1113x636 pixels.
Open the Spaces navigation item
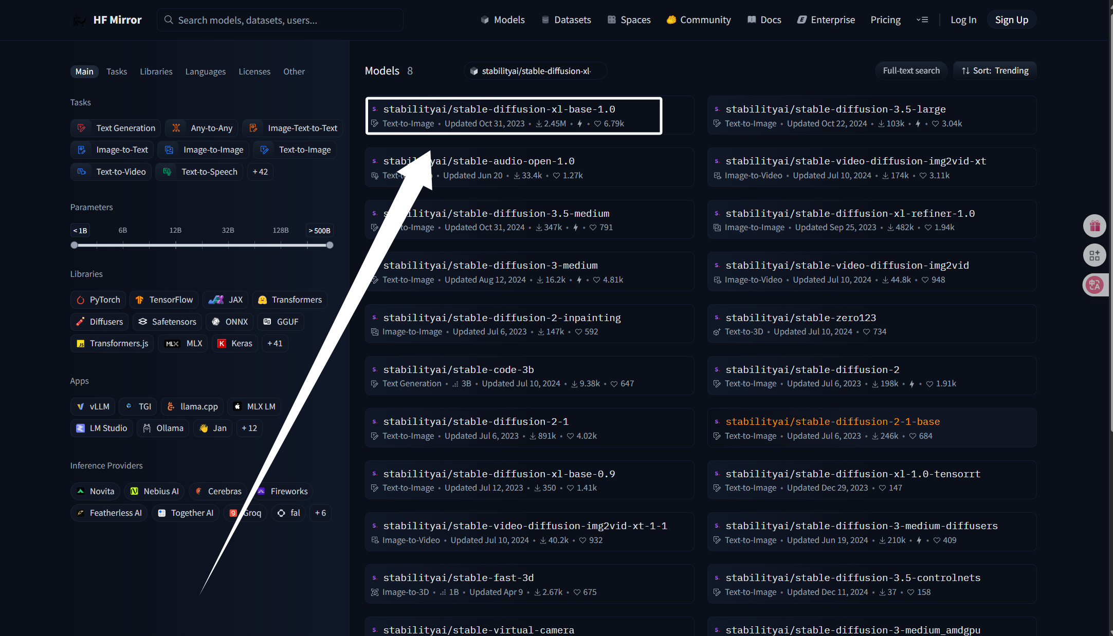tap(629, 20)
